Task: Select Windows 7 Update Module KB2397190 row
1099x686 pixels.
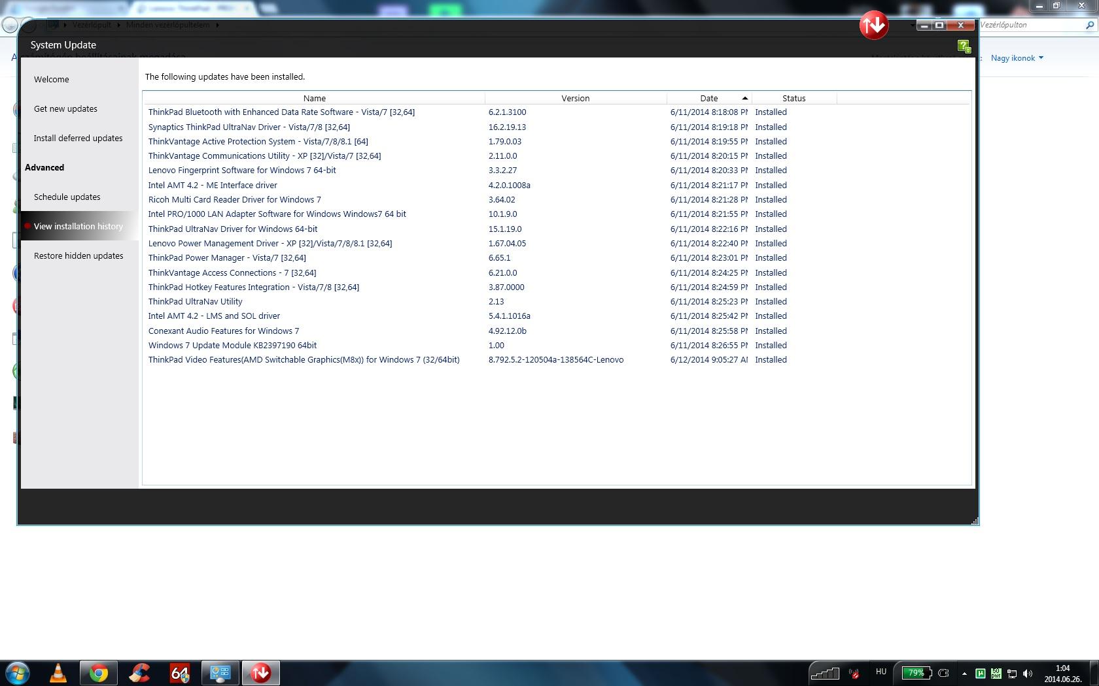Action: [x=556, y=346]
